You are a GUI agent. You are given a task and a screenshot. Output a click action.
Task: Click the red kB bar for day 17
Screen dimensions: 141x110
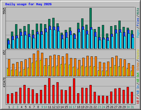[x=74, y=91]
